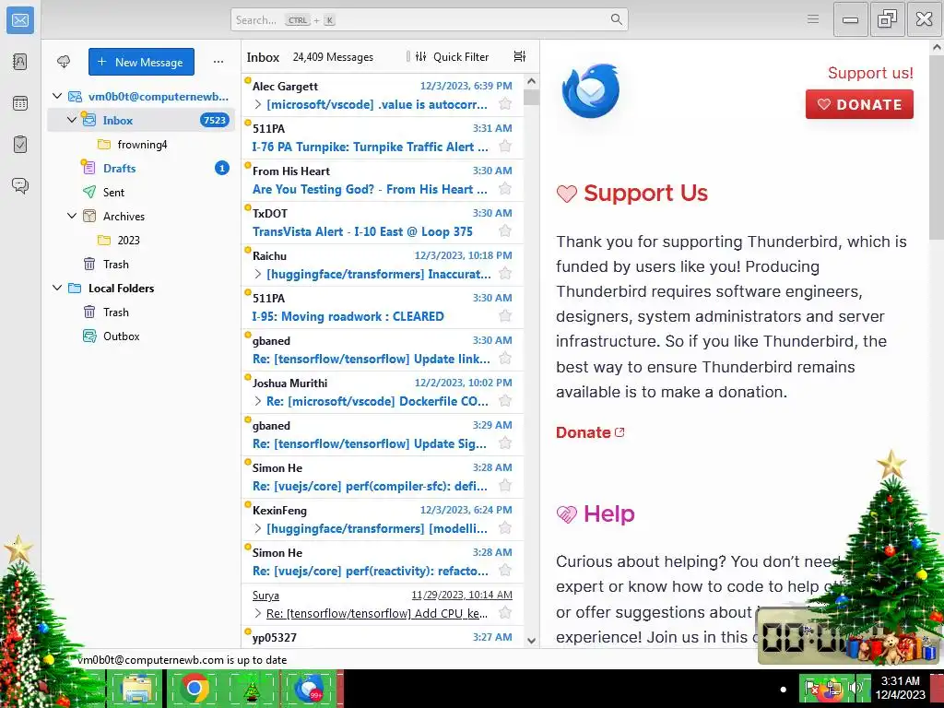The image size is (944, 708).
Task: Expand the KexinFeng huggingface thread
Action: point(258,528)
